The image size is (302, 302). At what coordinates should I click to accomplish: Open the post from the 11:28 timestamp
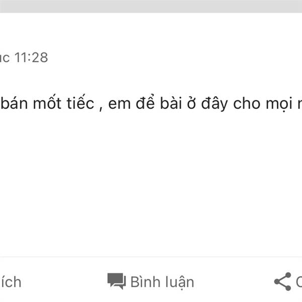(x=31, y=57)
